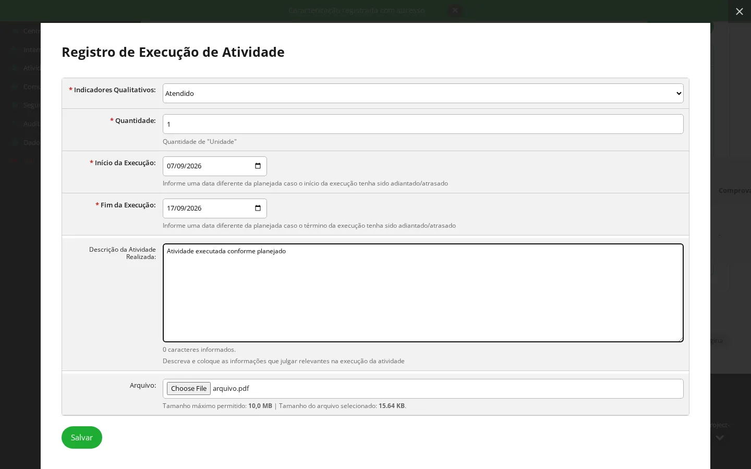Click the Descrição da Atividade Realizada textarea
The image size is (751, 469).
coord(423,293)
